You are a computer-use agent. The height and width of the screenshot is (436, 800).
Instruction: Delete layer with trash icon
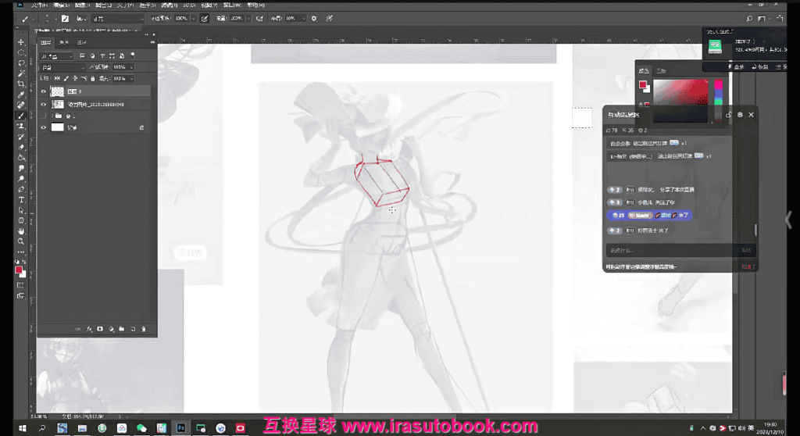click(x=144, y=329)
